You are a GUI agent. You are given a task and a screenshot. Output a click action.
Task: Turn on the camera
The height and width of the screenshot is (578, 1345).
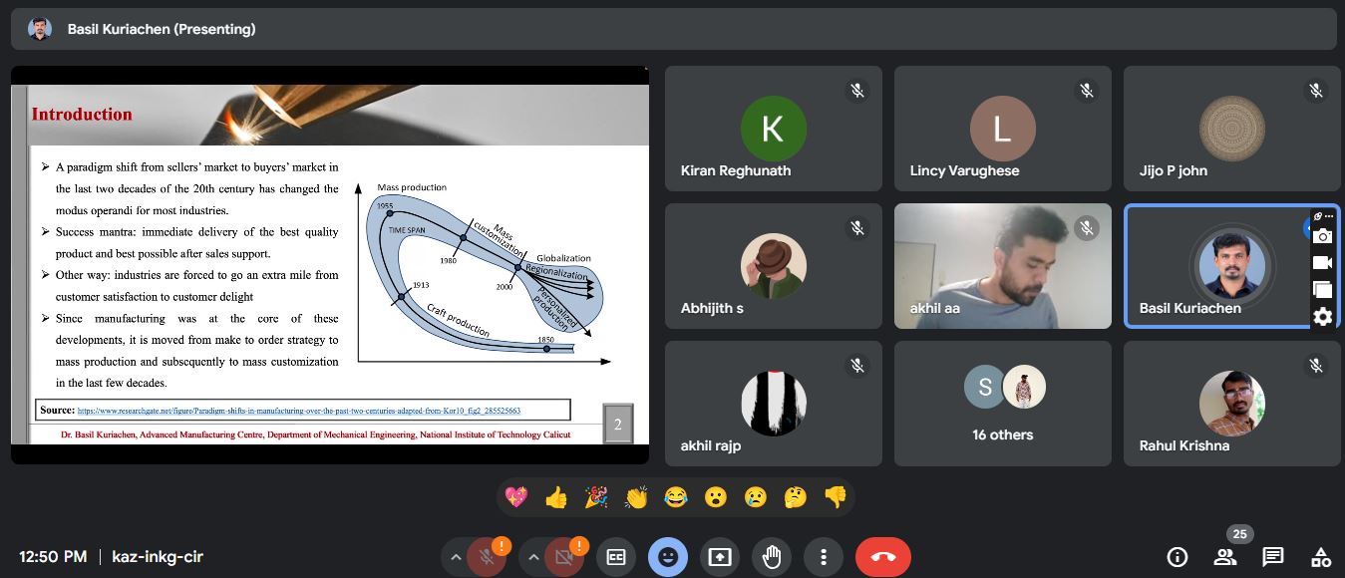pos(564,557)
